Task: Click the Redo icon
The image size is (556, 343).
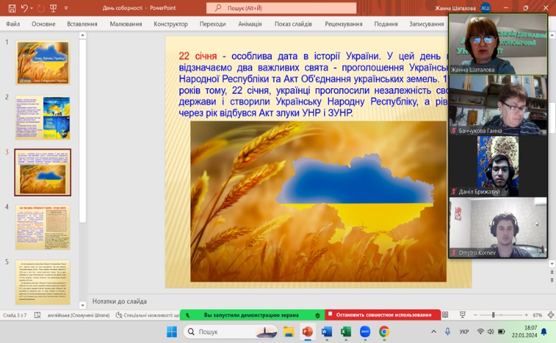Action: 41,8
